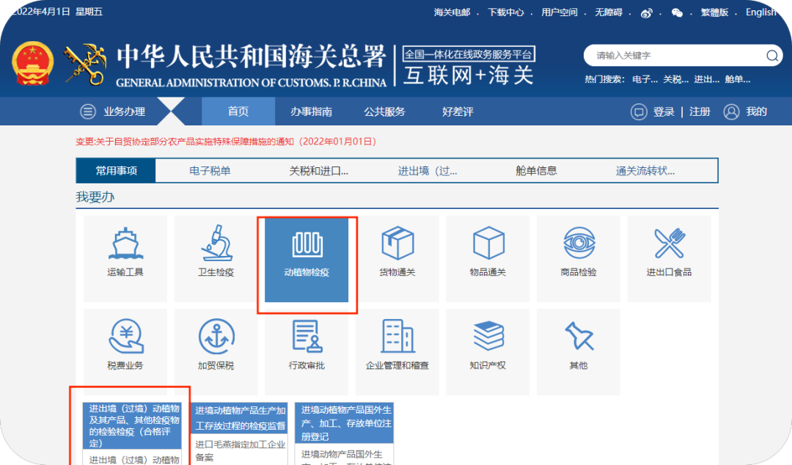Open the 好差评 nav item
The image size is (792, 465).
[x=458, y=111]
